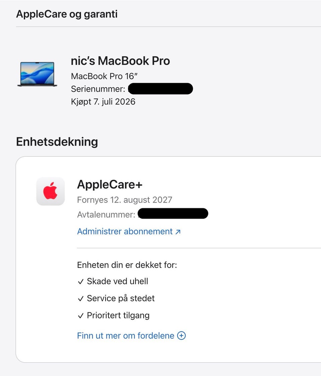
Task: Click the checkmark next to Prioritert tilgang
Action: tap(81, 316)
